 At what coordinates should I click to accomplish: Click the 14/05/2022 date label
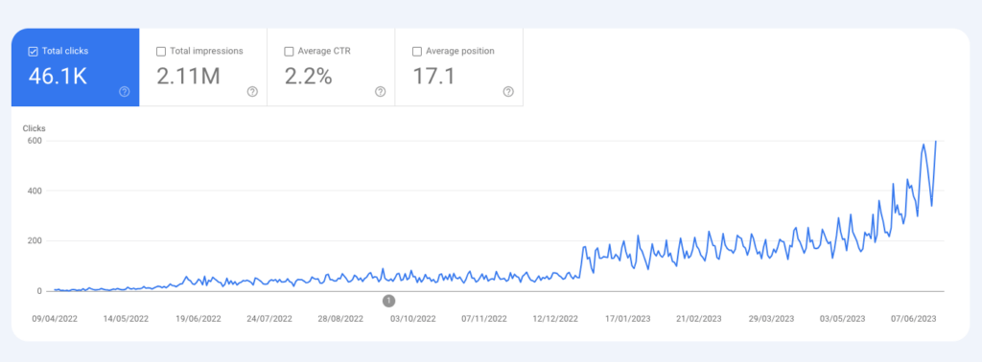126,318
